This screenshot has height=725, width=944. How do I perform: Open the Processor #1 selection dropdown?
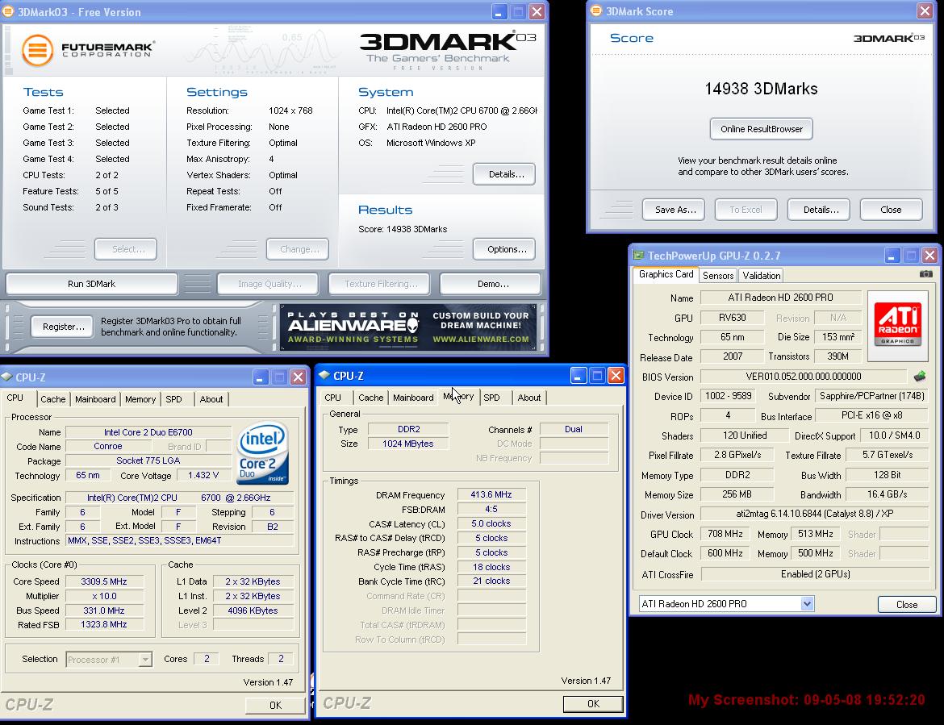click(145, 660)
